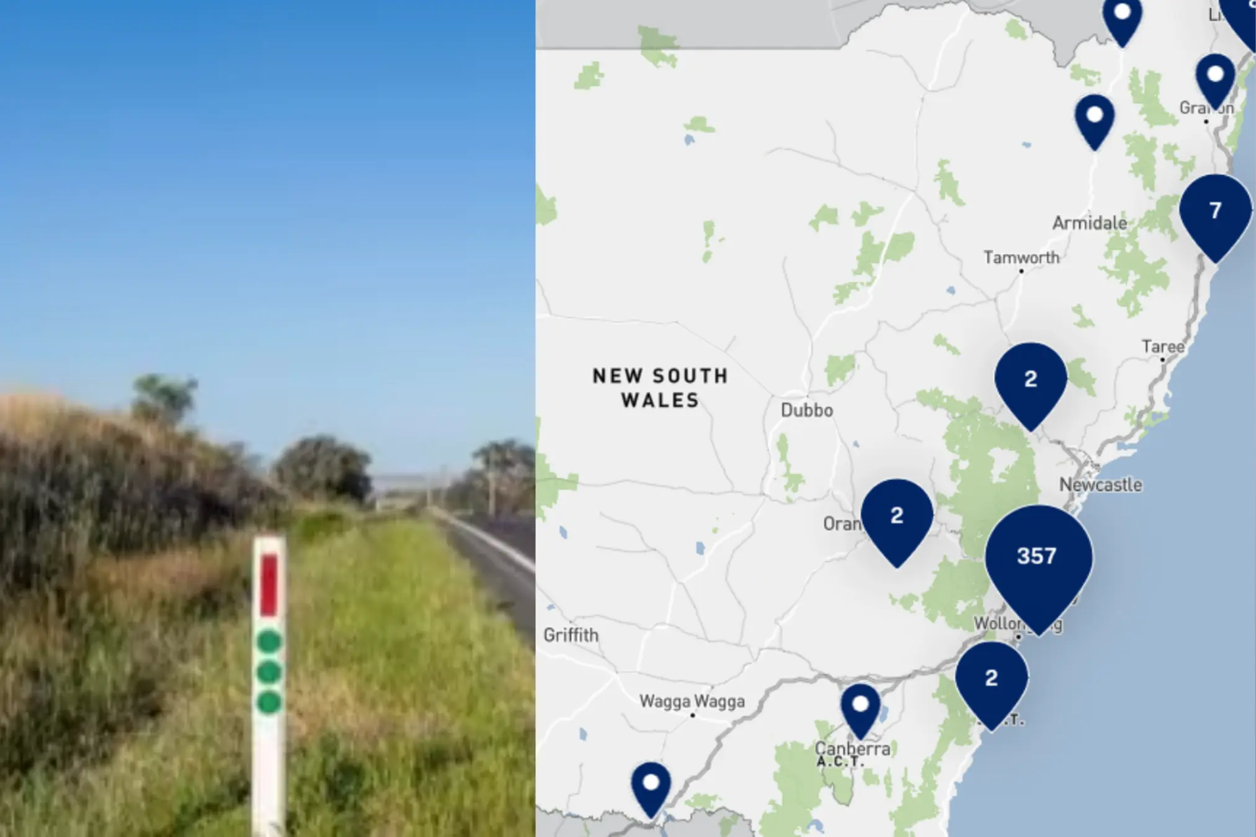Click the red reflector on the guide post
The image size is (1256, 837).
[x=269, y=586]
